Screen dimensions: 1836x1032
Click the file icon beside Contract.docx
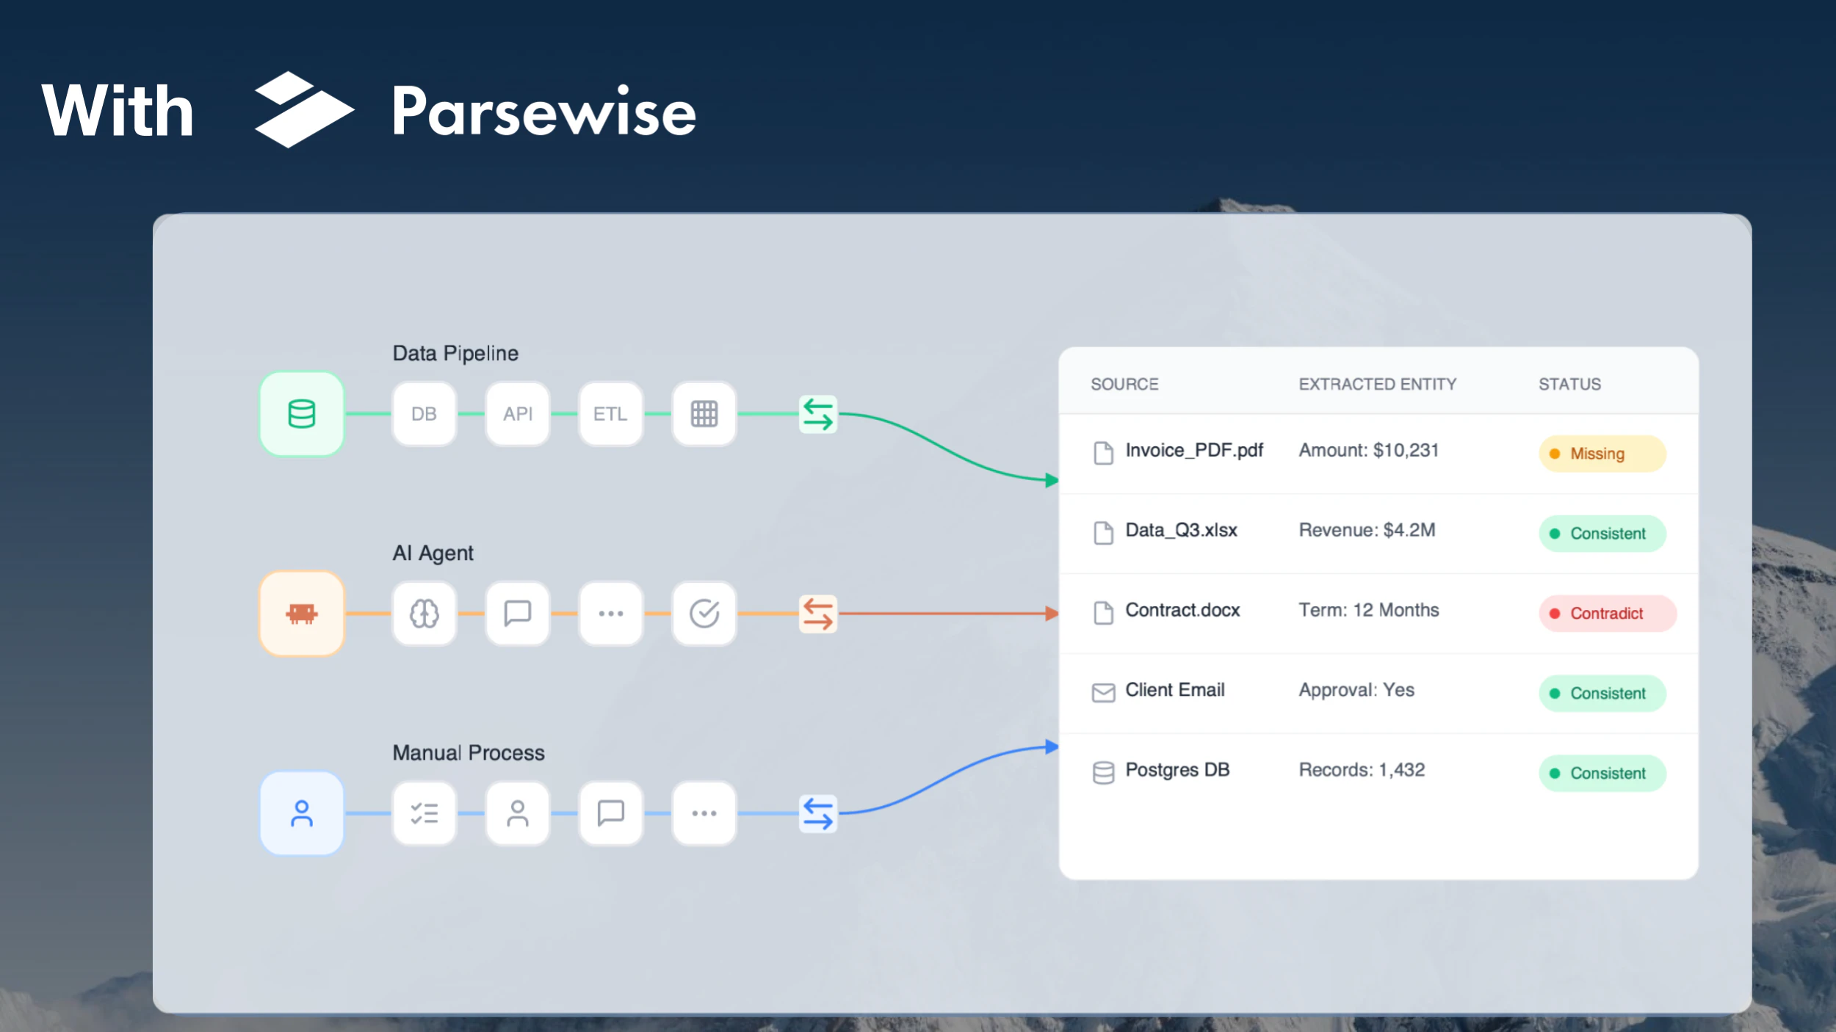[1103, 613]
